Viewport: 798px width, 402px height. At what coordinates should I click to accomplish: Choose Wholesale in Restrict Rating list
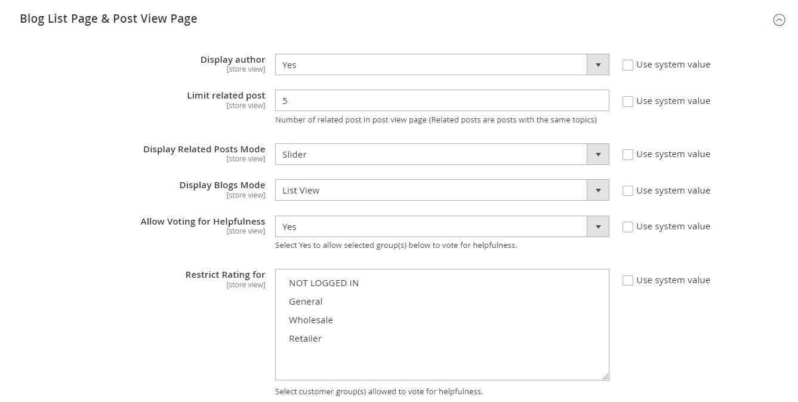311,320
